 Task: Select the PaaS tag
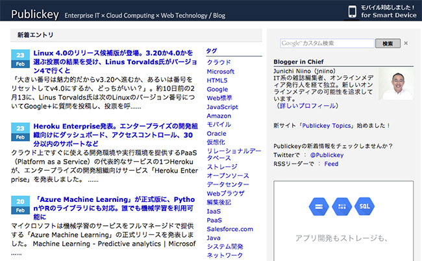[x=214, y=220]
